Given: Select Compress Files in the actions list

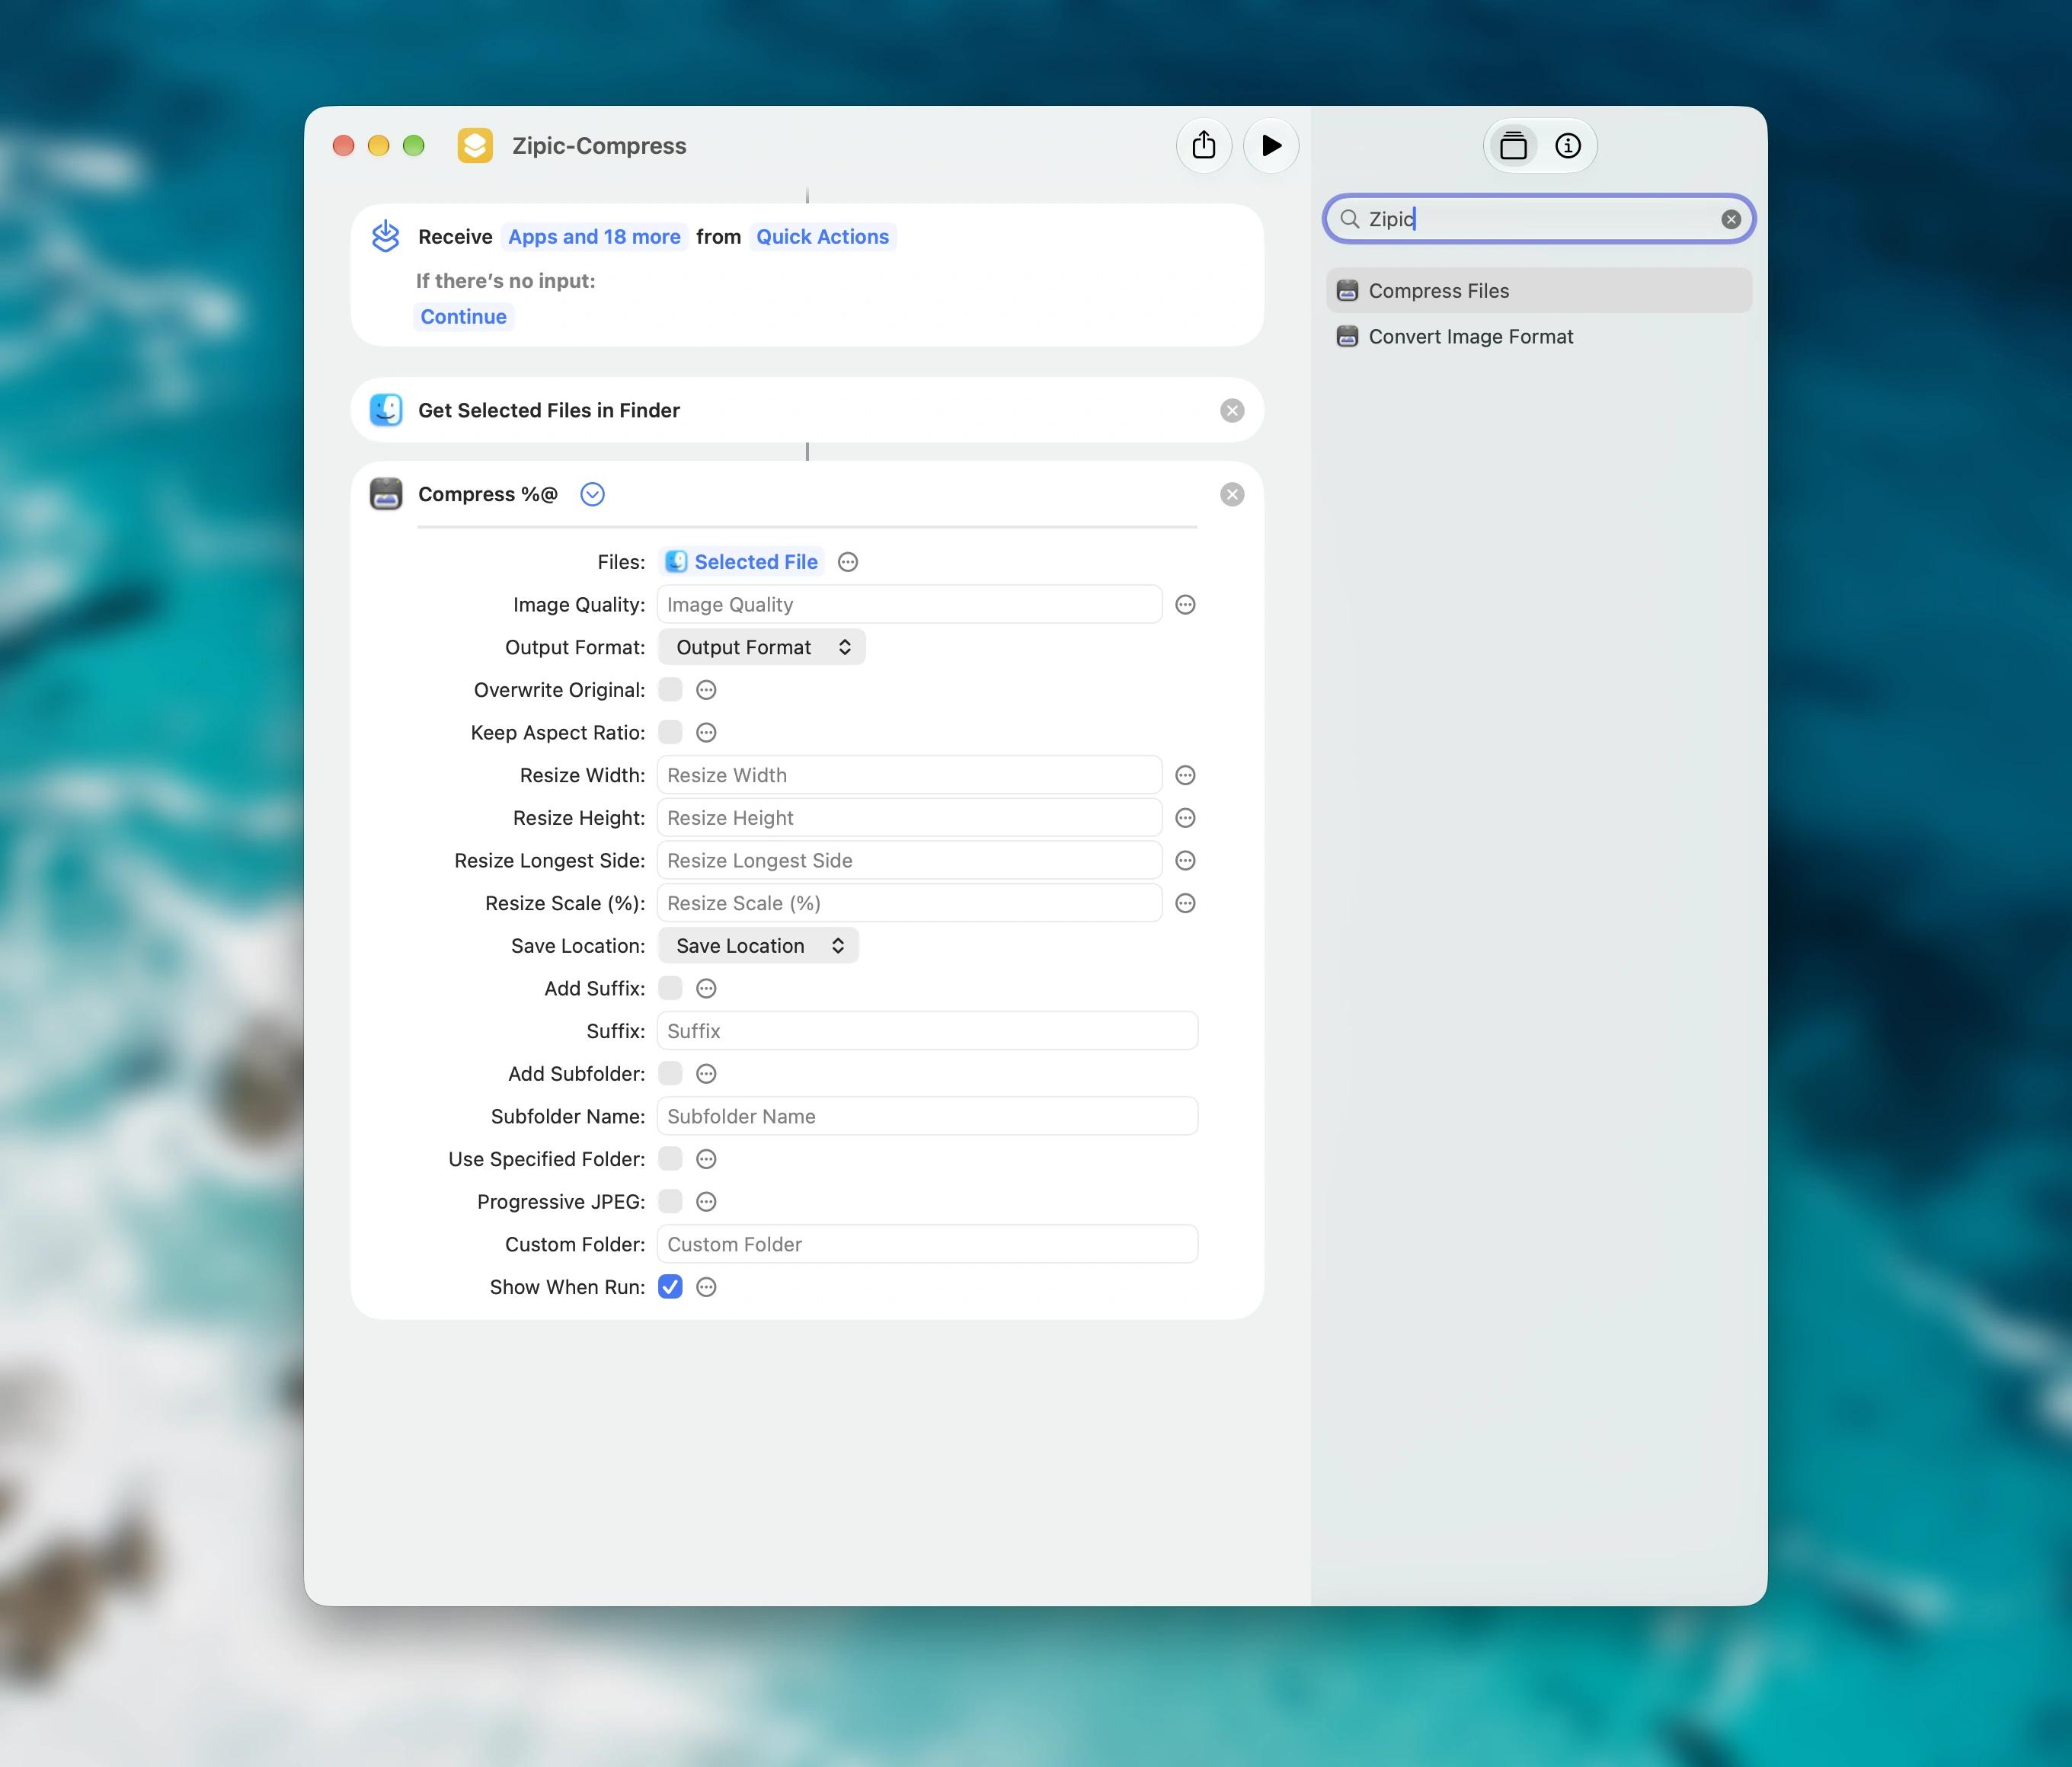Looking at the screenshot, I should pos(1539,291).
